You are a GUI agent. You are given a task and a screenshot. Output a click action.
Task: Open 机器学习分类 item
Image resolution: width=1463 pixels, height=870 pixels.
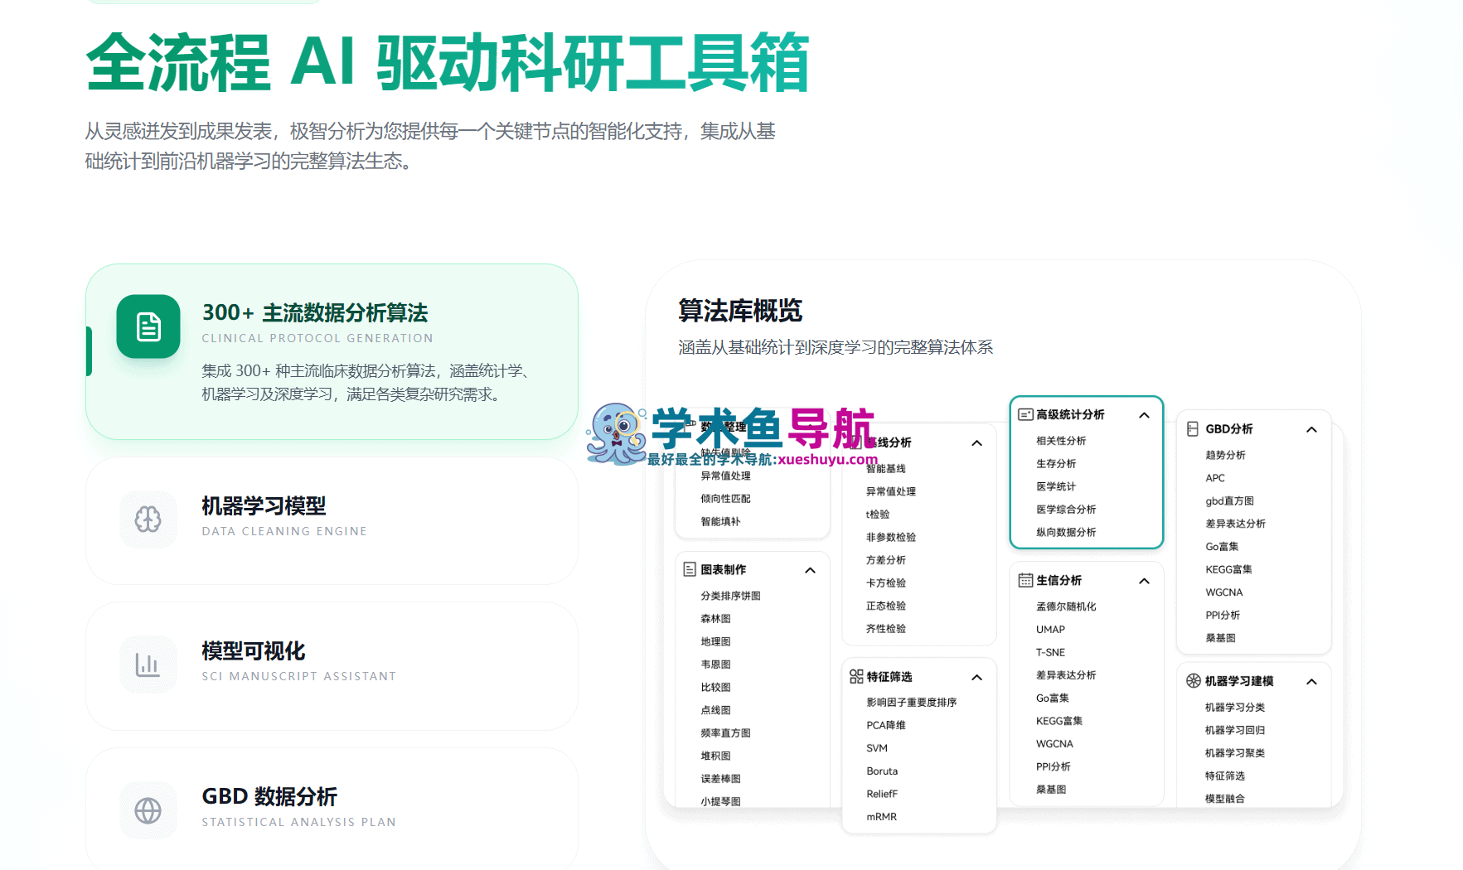[1235, 707]
